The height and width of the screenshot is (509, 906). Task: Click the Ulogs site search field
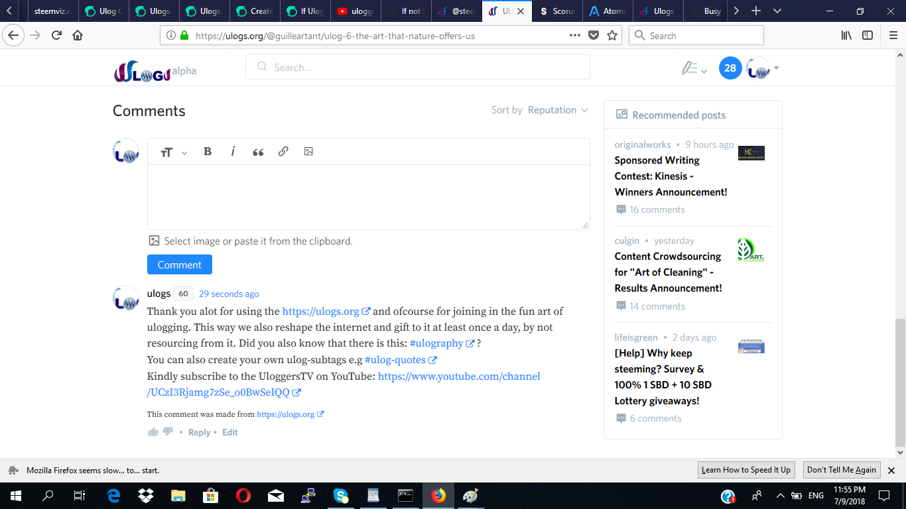coord(418,67)
